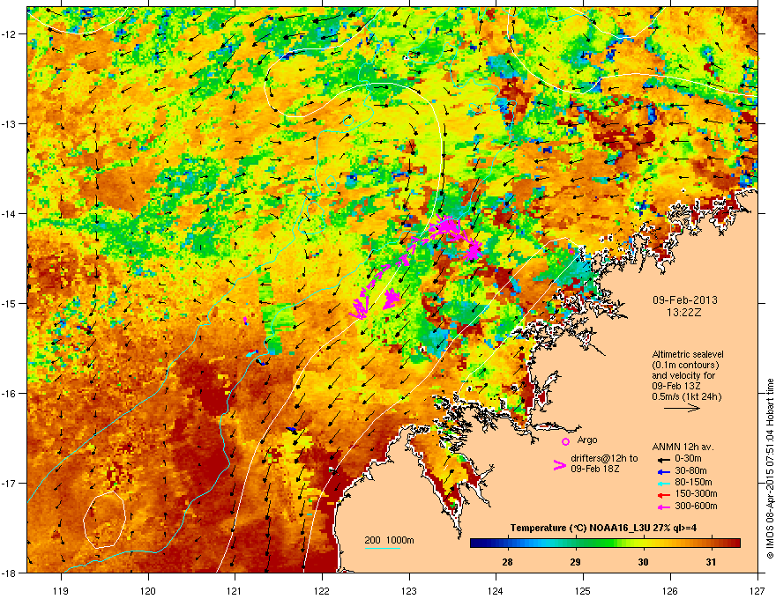Screen dimensions: 776x599
Task: Click the temperature color bar at 28
Action: (507, 544)
